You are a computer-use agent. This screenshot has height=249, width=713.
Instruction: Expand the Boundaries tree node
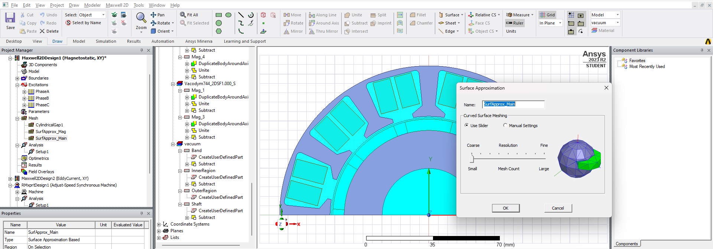click(17, 78)
